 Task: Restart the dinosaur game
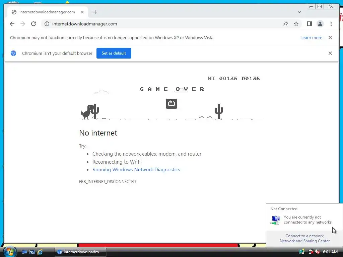(171, 104)
